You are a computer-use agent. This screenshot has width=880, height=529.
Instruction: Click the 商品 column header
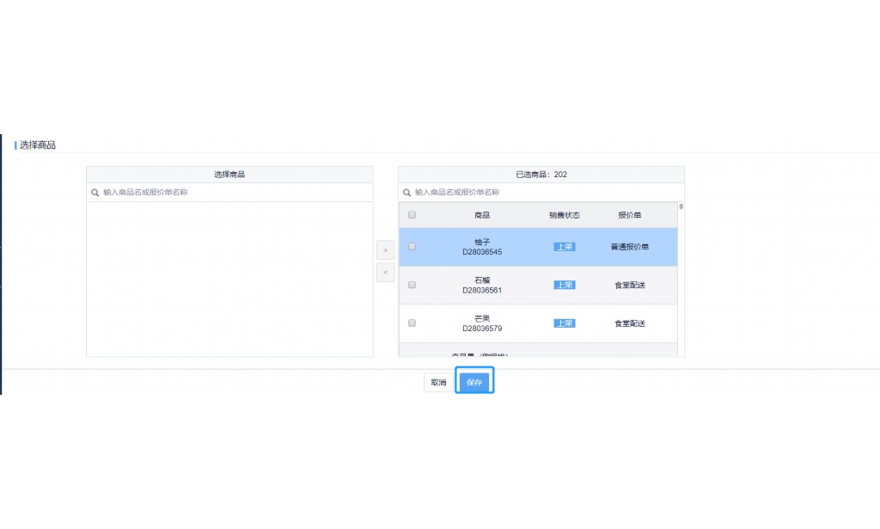tap(484, 214)
